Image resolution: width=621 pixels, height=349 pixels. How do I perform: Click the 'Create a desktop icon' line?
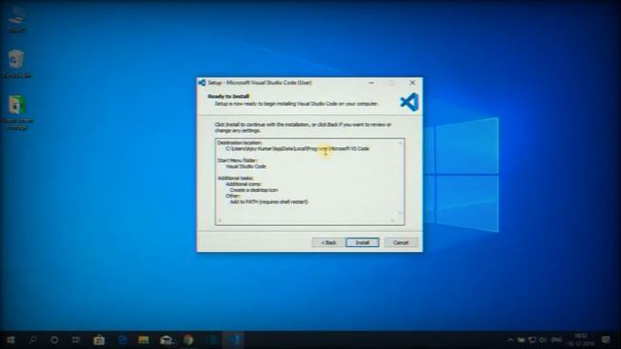click(254, 190)
